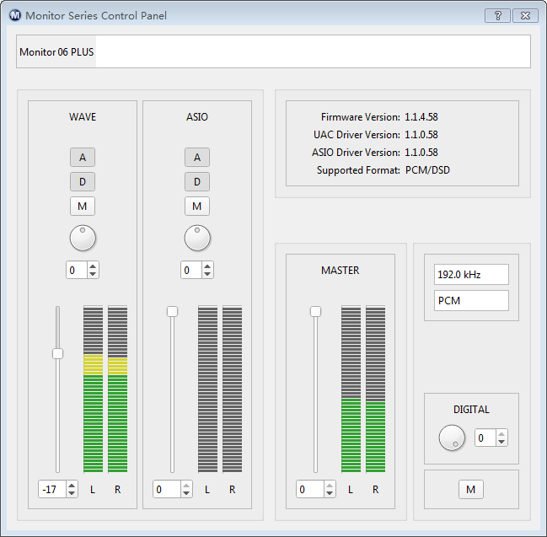Toggle the WAVE channel A button
Screen dimensions: 547x537
[x=83, y=157]
